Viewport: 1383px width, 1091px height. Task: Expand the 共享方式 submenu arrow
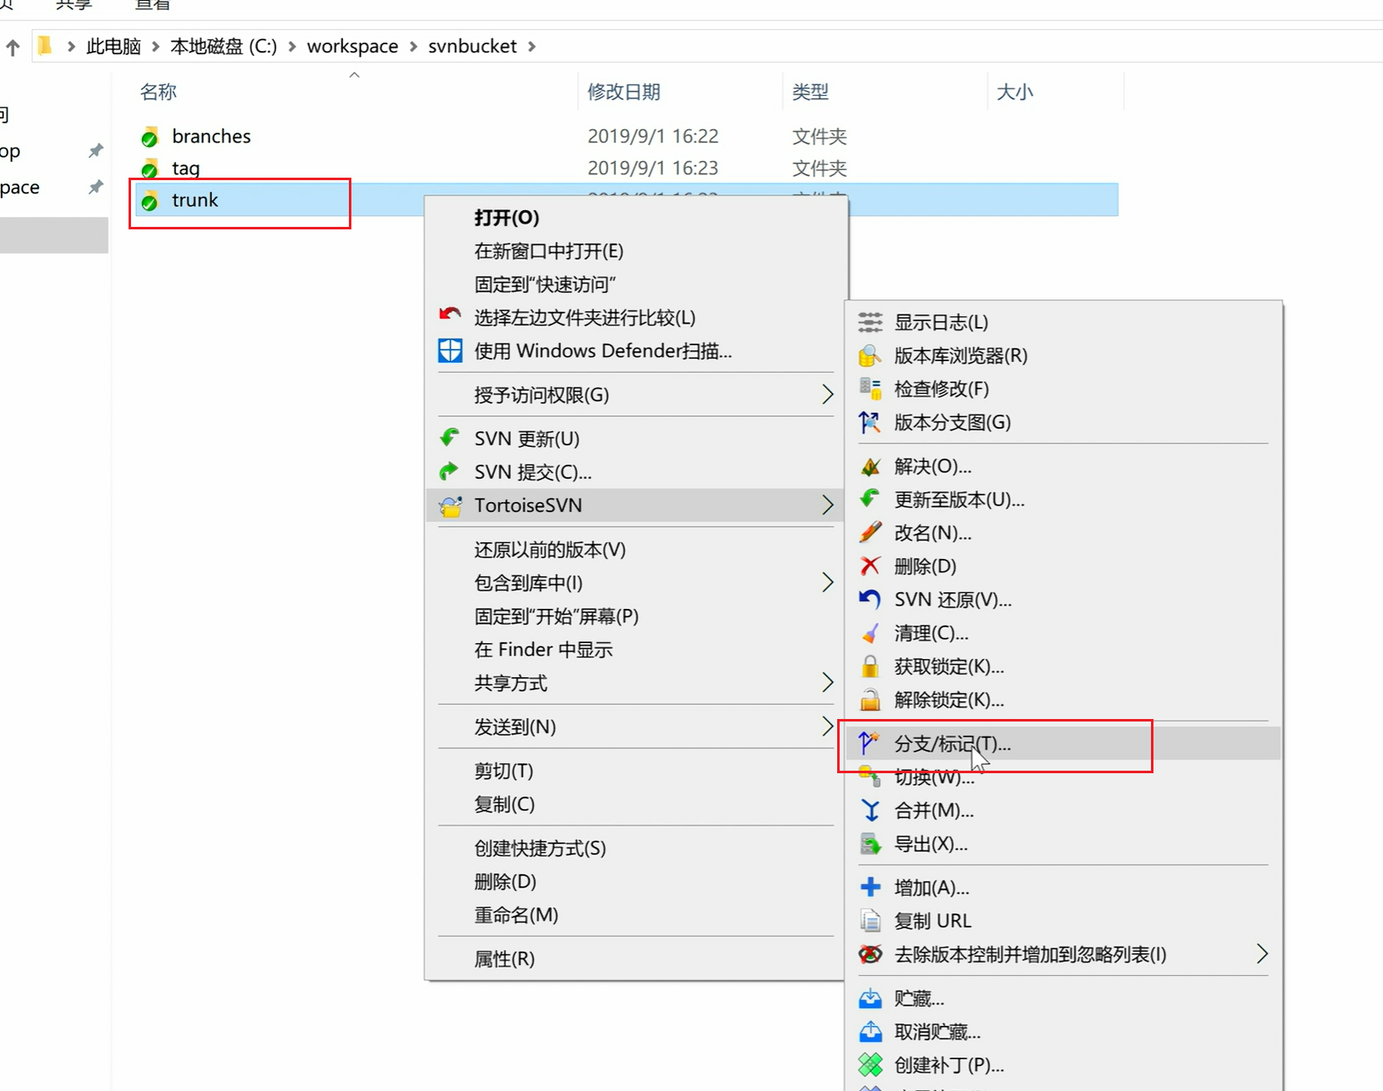point(827,682)
